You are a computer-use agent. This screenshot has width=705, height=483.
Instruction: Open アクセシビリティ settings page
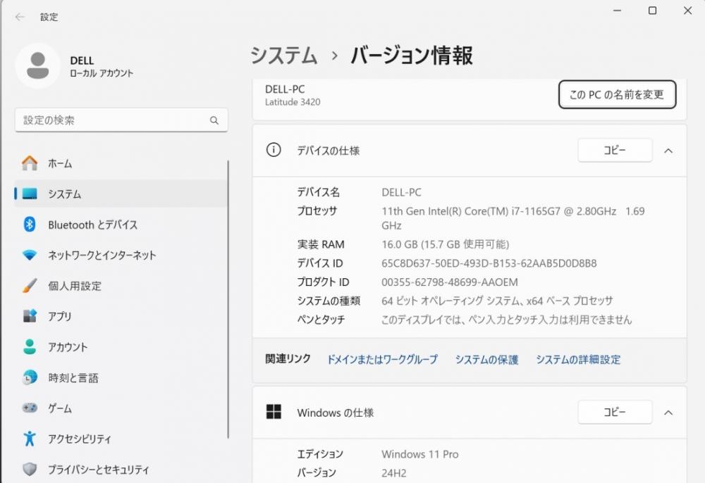point(121,439)
